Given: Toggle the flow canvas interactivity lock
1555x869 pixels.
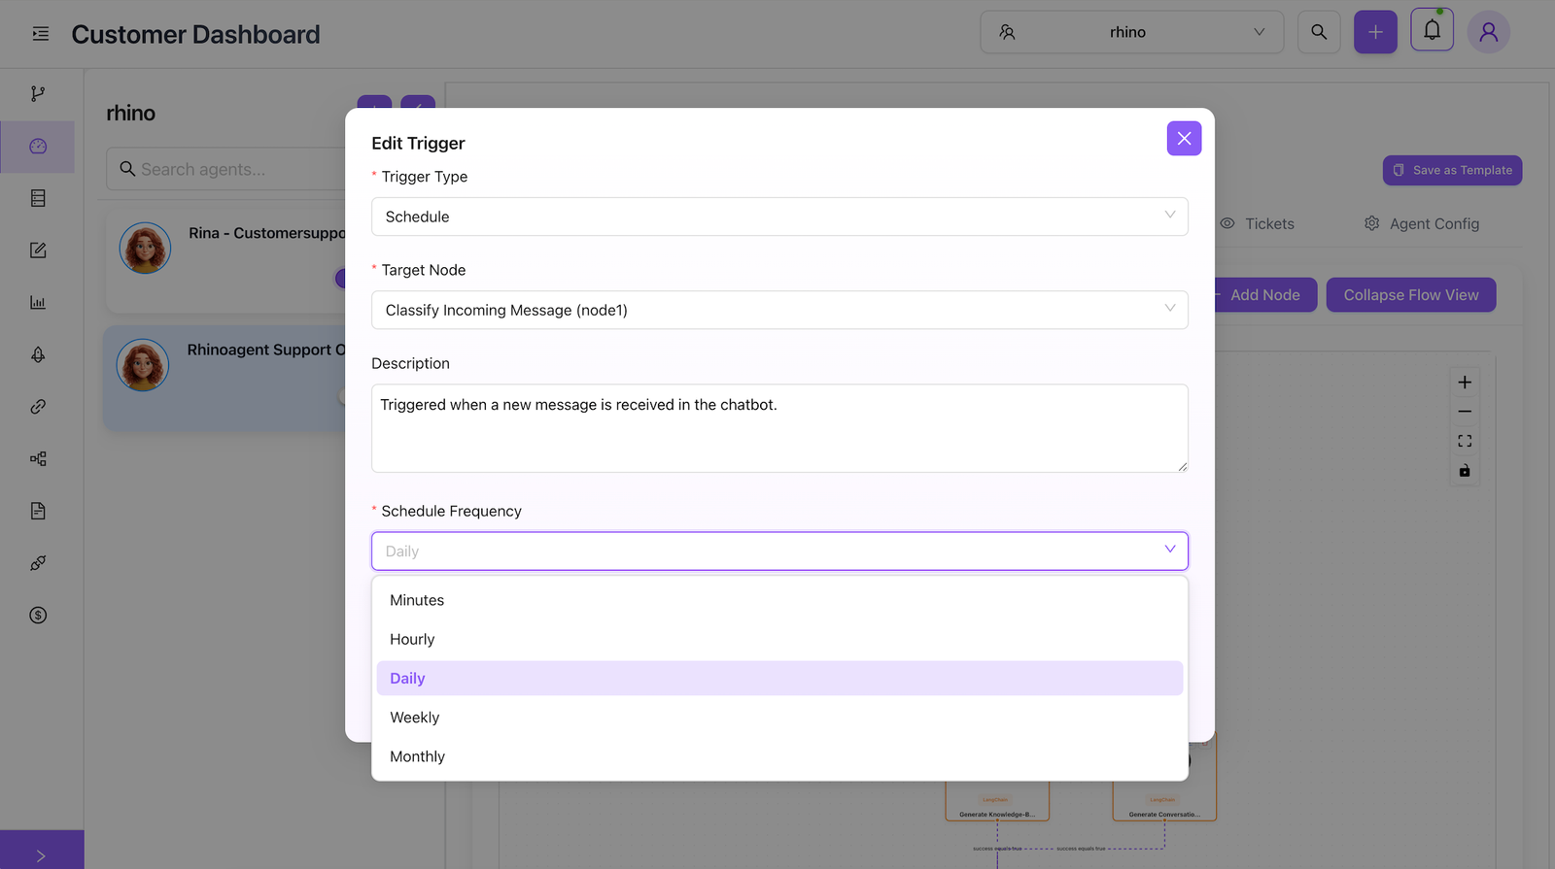Looking at the screenshot, I should (1465, 471).
